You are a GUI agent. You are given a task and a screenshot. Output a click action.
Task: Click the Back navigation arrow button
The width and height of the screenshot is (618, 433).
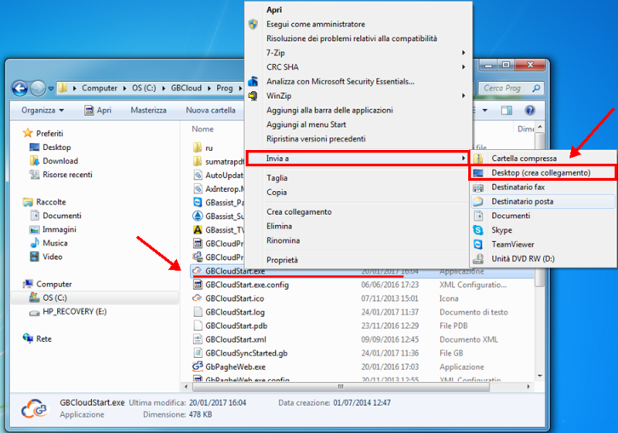20,88
